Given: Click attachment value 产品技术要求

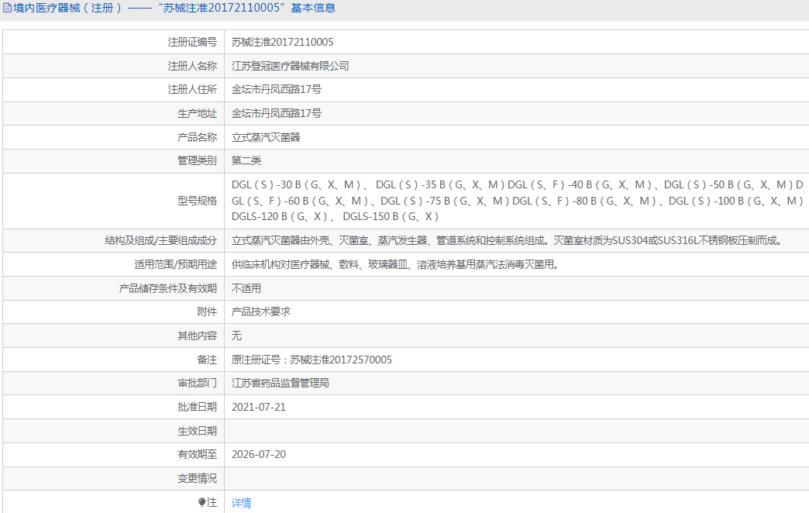Looking at the screenshot, I should 261,312.
